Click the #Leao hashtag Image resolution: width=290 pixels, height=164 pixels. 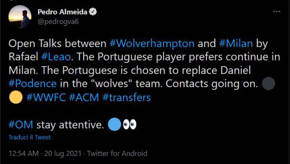[57, 57]
